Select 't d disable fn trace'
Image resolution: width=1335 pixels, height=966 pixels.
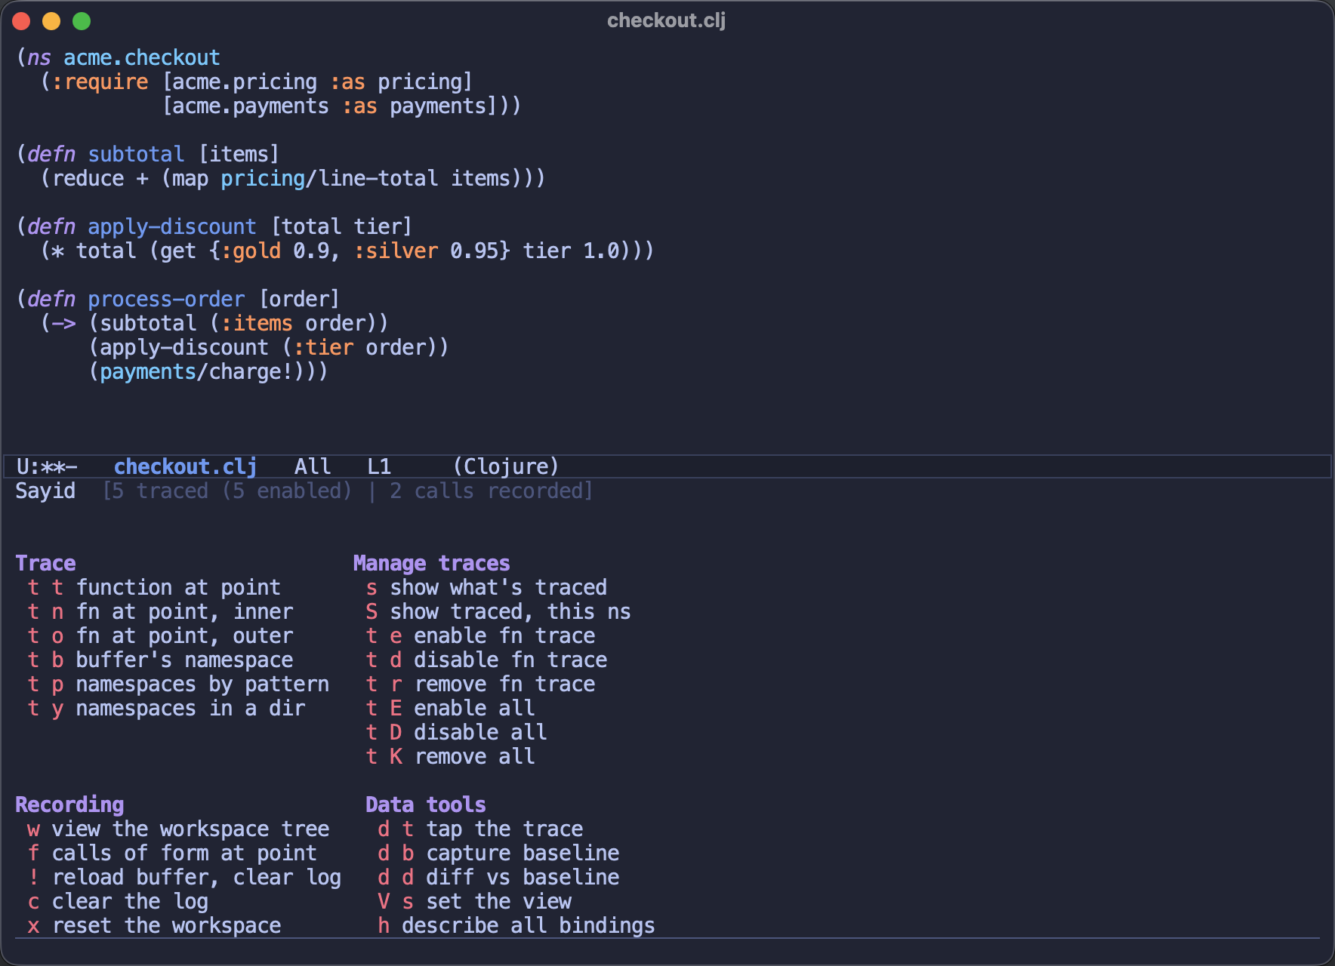coord(486,660)
